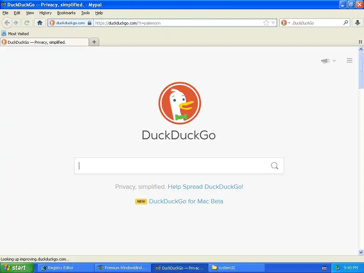
Task: Select the DuckDuckGo — Privacy, simplified tab
Action: pos(44,42)
